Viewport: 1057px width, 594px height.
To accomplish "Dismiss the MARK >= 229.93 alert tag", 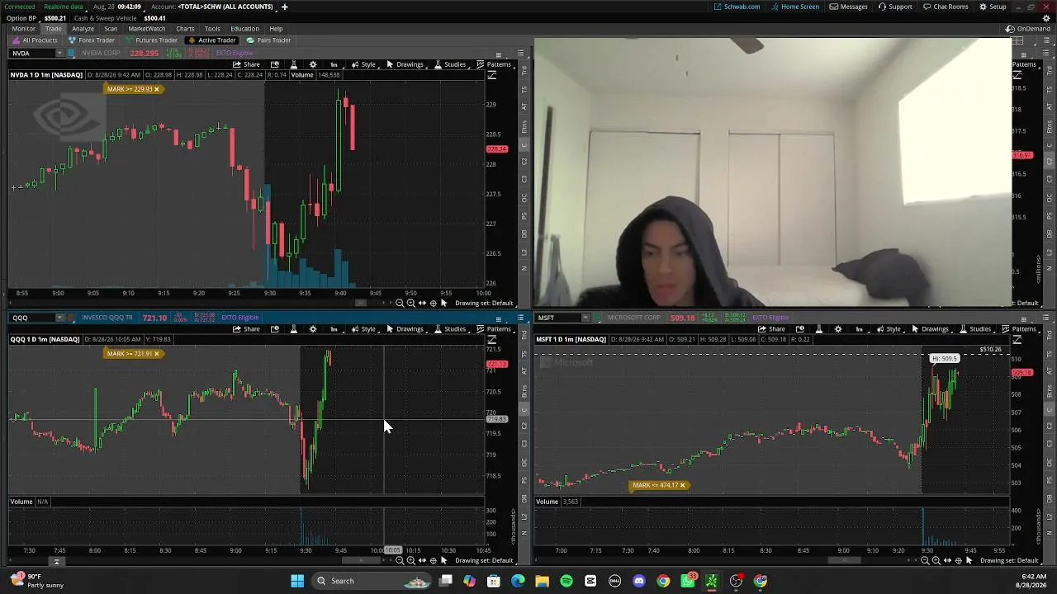I will tap(156, 89).
